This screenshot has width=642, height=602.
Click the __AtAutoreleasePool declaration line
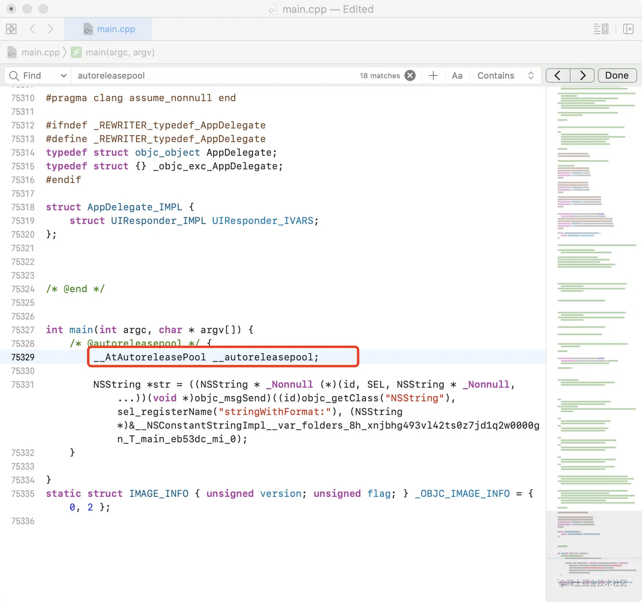point(206,357)
